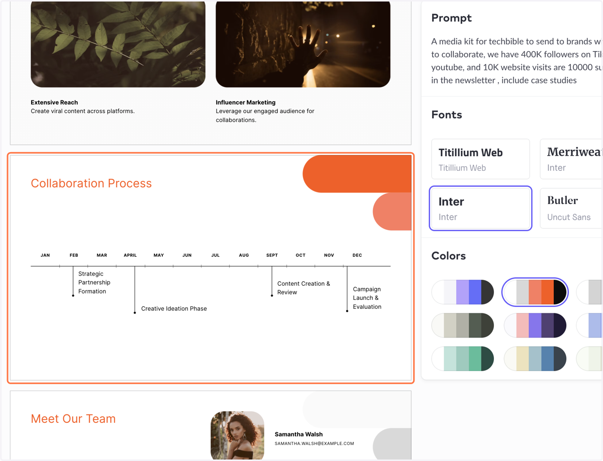Image resolution: width=603 pixels, height=461 pixels.
Task: Click 'Create viral content across platforms' text
Action: 82,111
